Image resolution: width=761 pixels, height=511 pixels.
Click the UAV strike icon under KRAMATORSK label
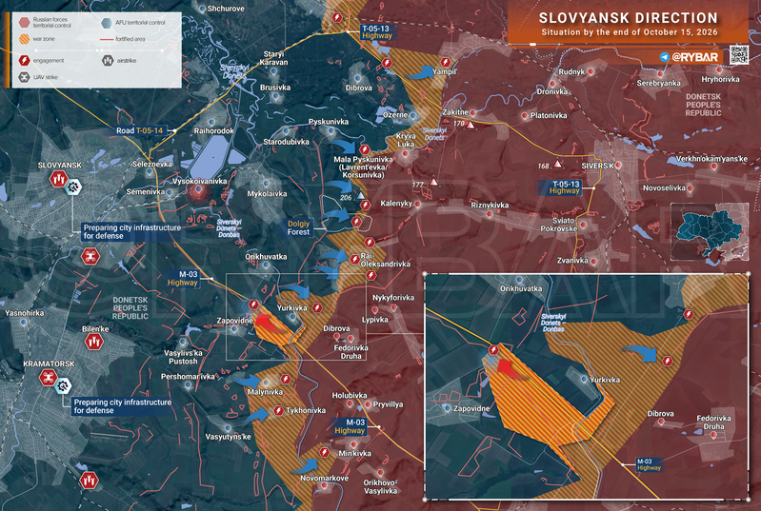coord(48,377)
